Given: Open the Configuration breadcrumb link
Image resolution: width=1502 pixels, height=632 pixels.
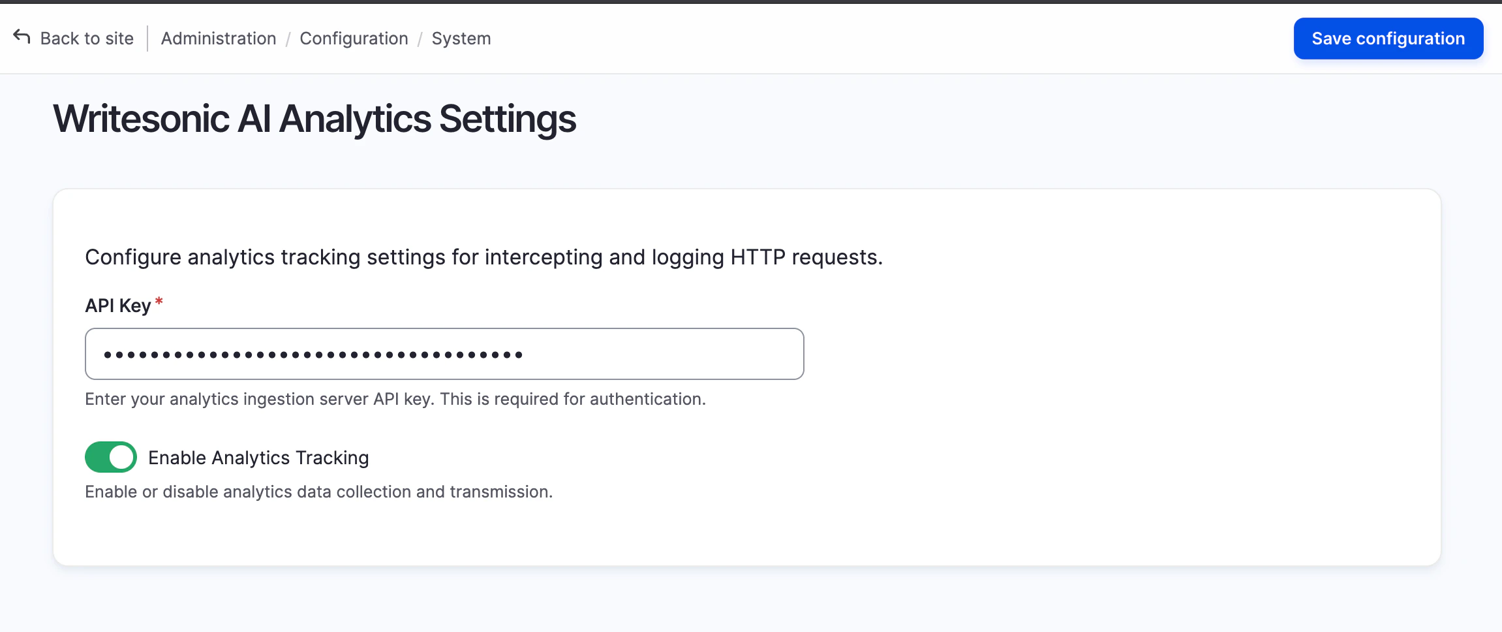Looking at the screenshot, I should (x=354, y=39).
